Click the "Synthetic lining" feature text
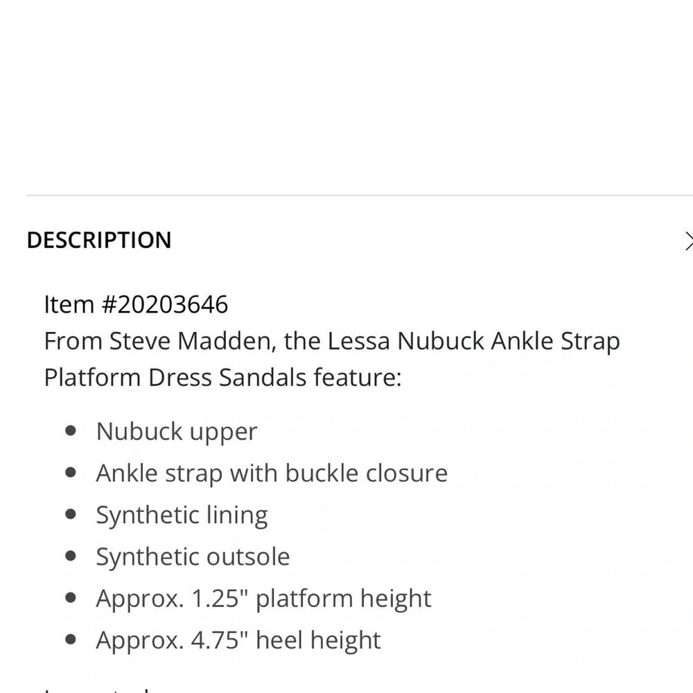 [182, 515]
